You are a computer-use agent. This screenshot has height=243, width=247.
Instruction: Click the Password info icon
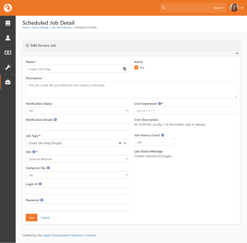42,200
